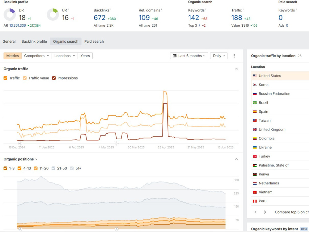Collapse the Organic traffic section

click(236, 69)
